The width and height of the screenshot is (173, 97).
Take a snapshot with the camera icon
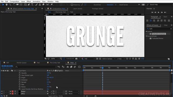click(x=76, y=59)
